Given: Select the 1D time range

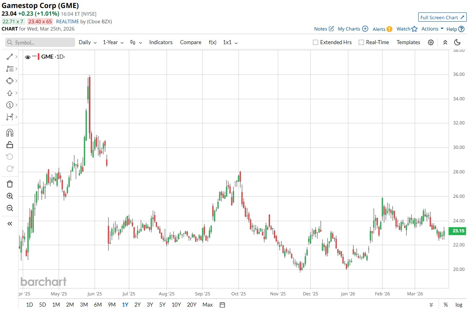Looking at the screenshot, I should [x=30, y=305].
